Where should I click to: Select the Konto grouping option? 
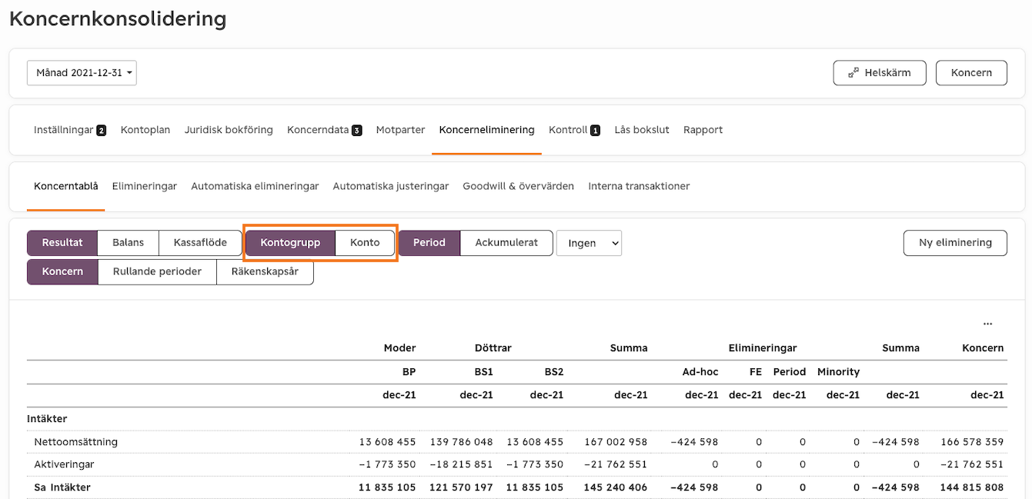click(365, 243)
